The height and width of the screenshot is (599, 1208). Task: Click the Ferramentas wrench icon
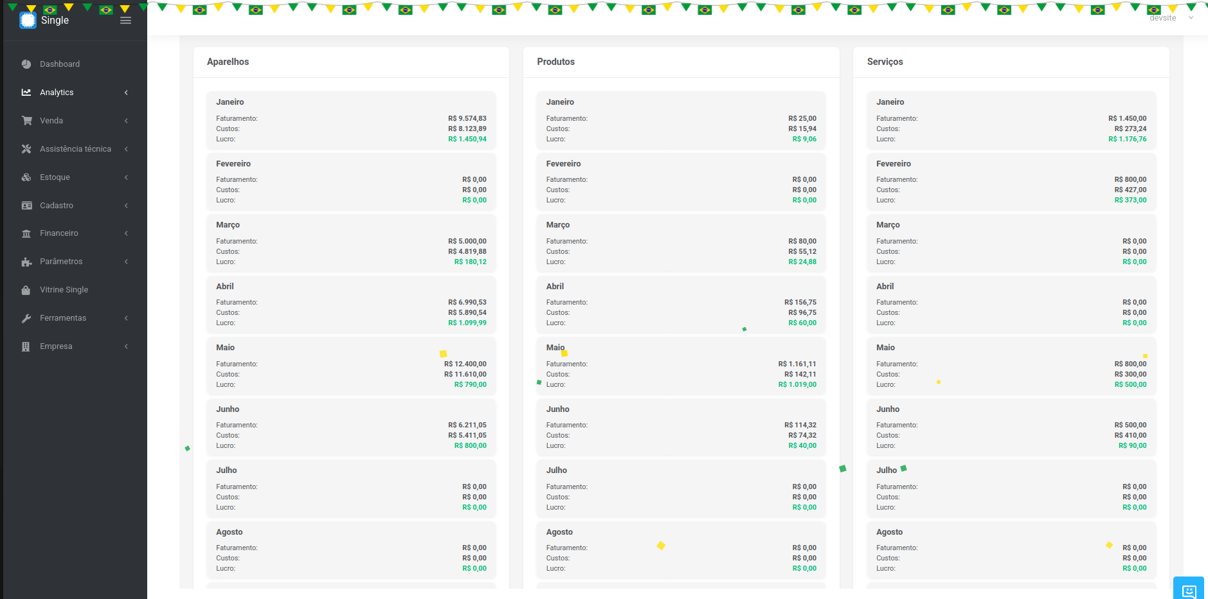[26, 318]
